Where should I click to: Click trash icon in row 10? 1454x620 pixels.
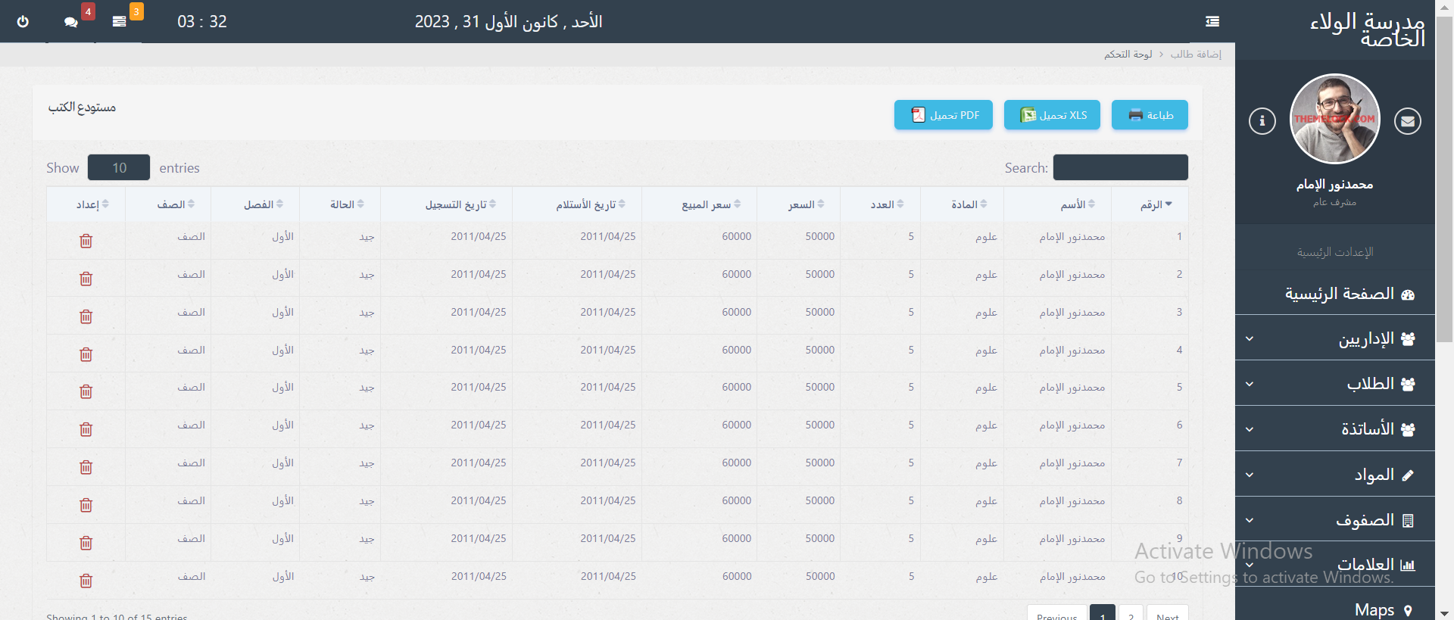coord(86,581)
